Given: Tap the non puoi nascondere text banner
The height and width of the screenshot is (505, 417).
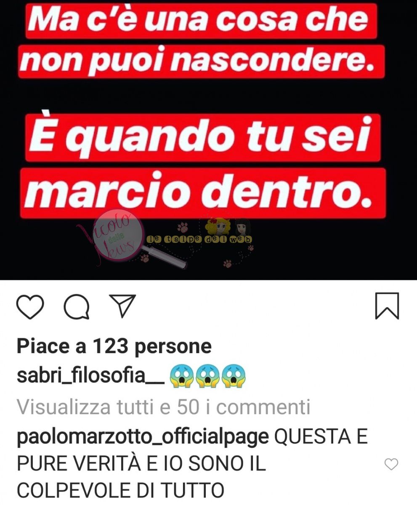Looking at the screenshot, I should coord(202,61).
